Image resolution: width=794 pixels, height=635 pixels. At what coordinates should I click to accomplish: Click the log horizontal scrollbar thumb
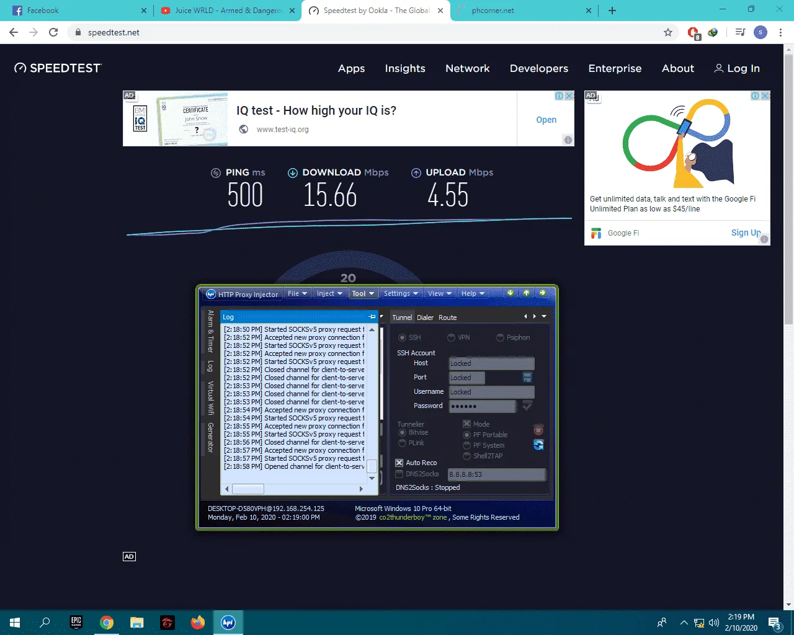pyautogui.click(x=248, y=489)
